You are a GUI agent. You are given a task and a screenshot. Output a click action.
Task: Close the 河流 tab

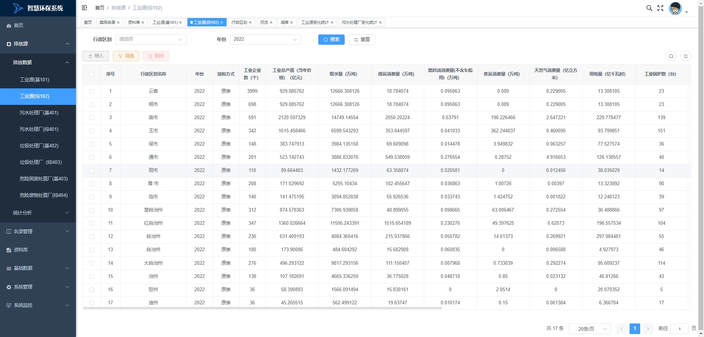coord(271,23)
